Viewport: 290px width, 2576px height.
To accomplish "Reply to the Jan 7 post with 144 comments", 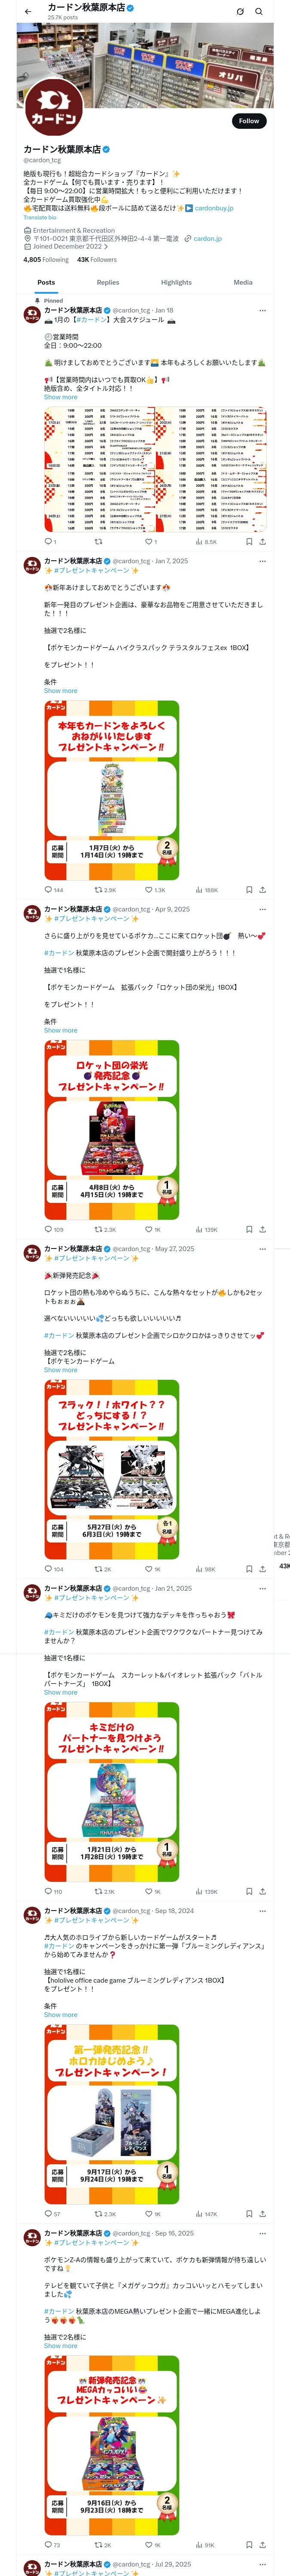I will [54, 889].
